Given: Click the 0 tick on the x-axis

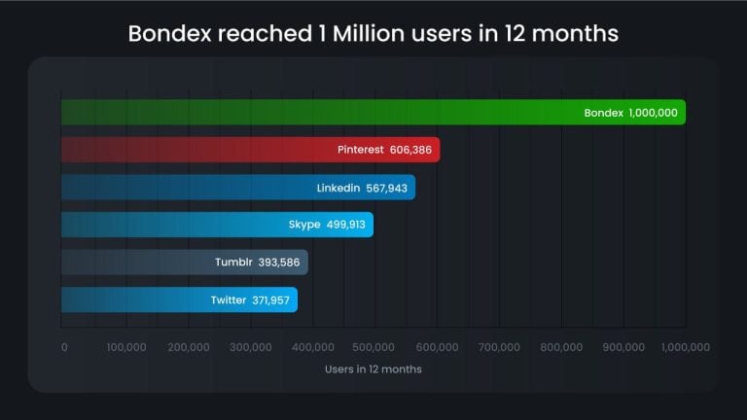Looking at the screenshot, I should 64,347.
